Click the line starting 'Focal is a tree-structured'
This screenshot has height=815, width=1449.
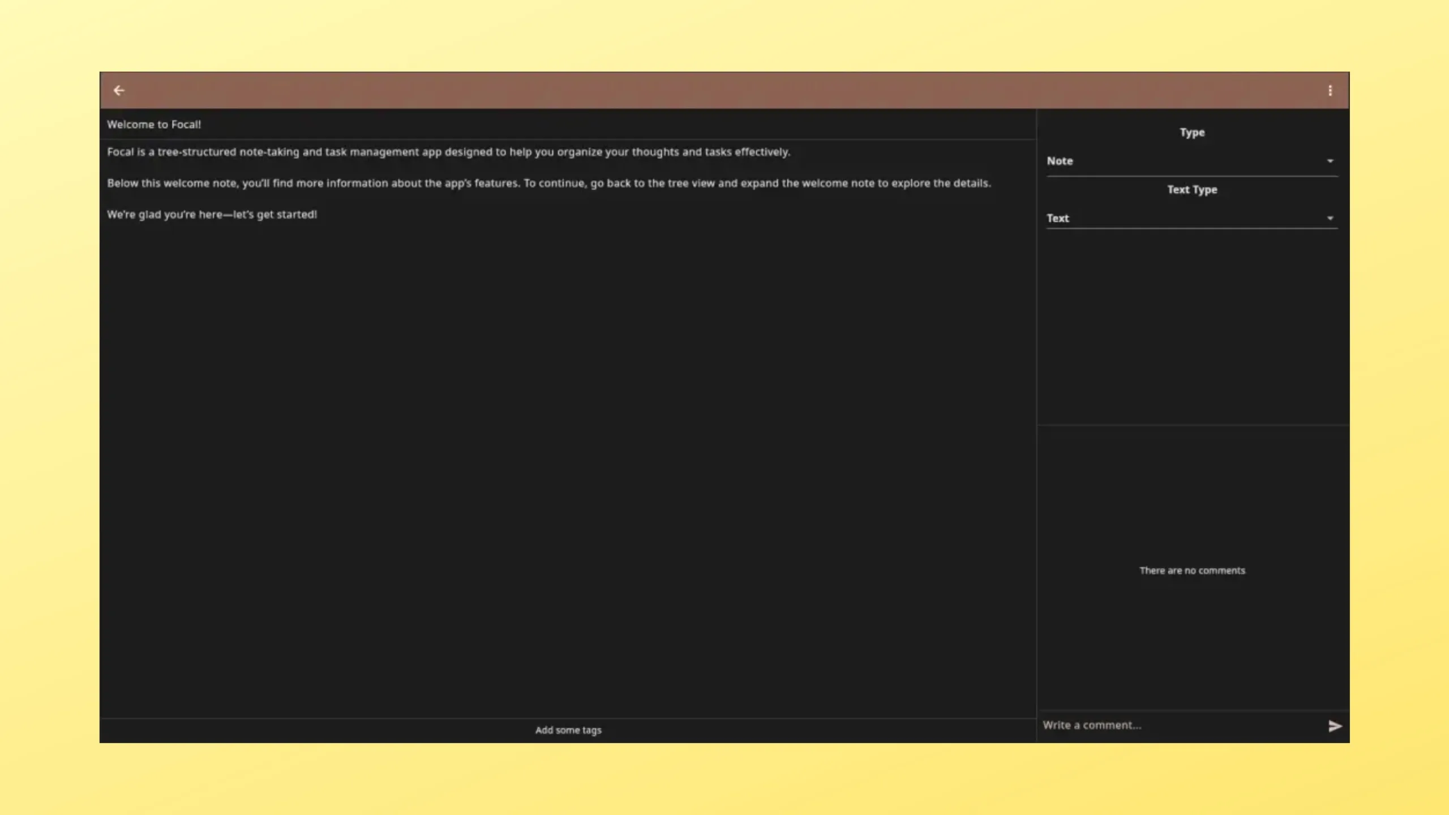coord(448,152)
